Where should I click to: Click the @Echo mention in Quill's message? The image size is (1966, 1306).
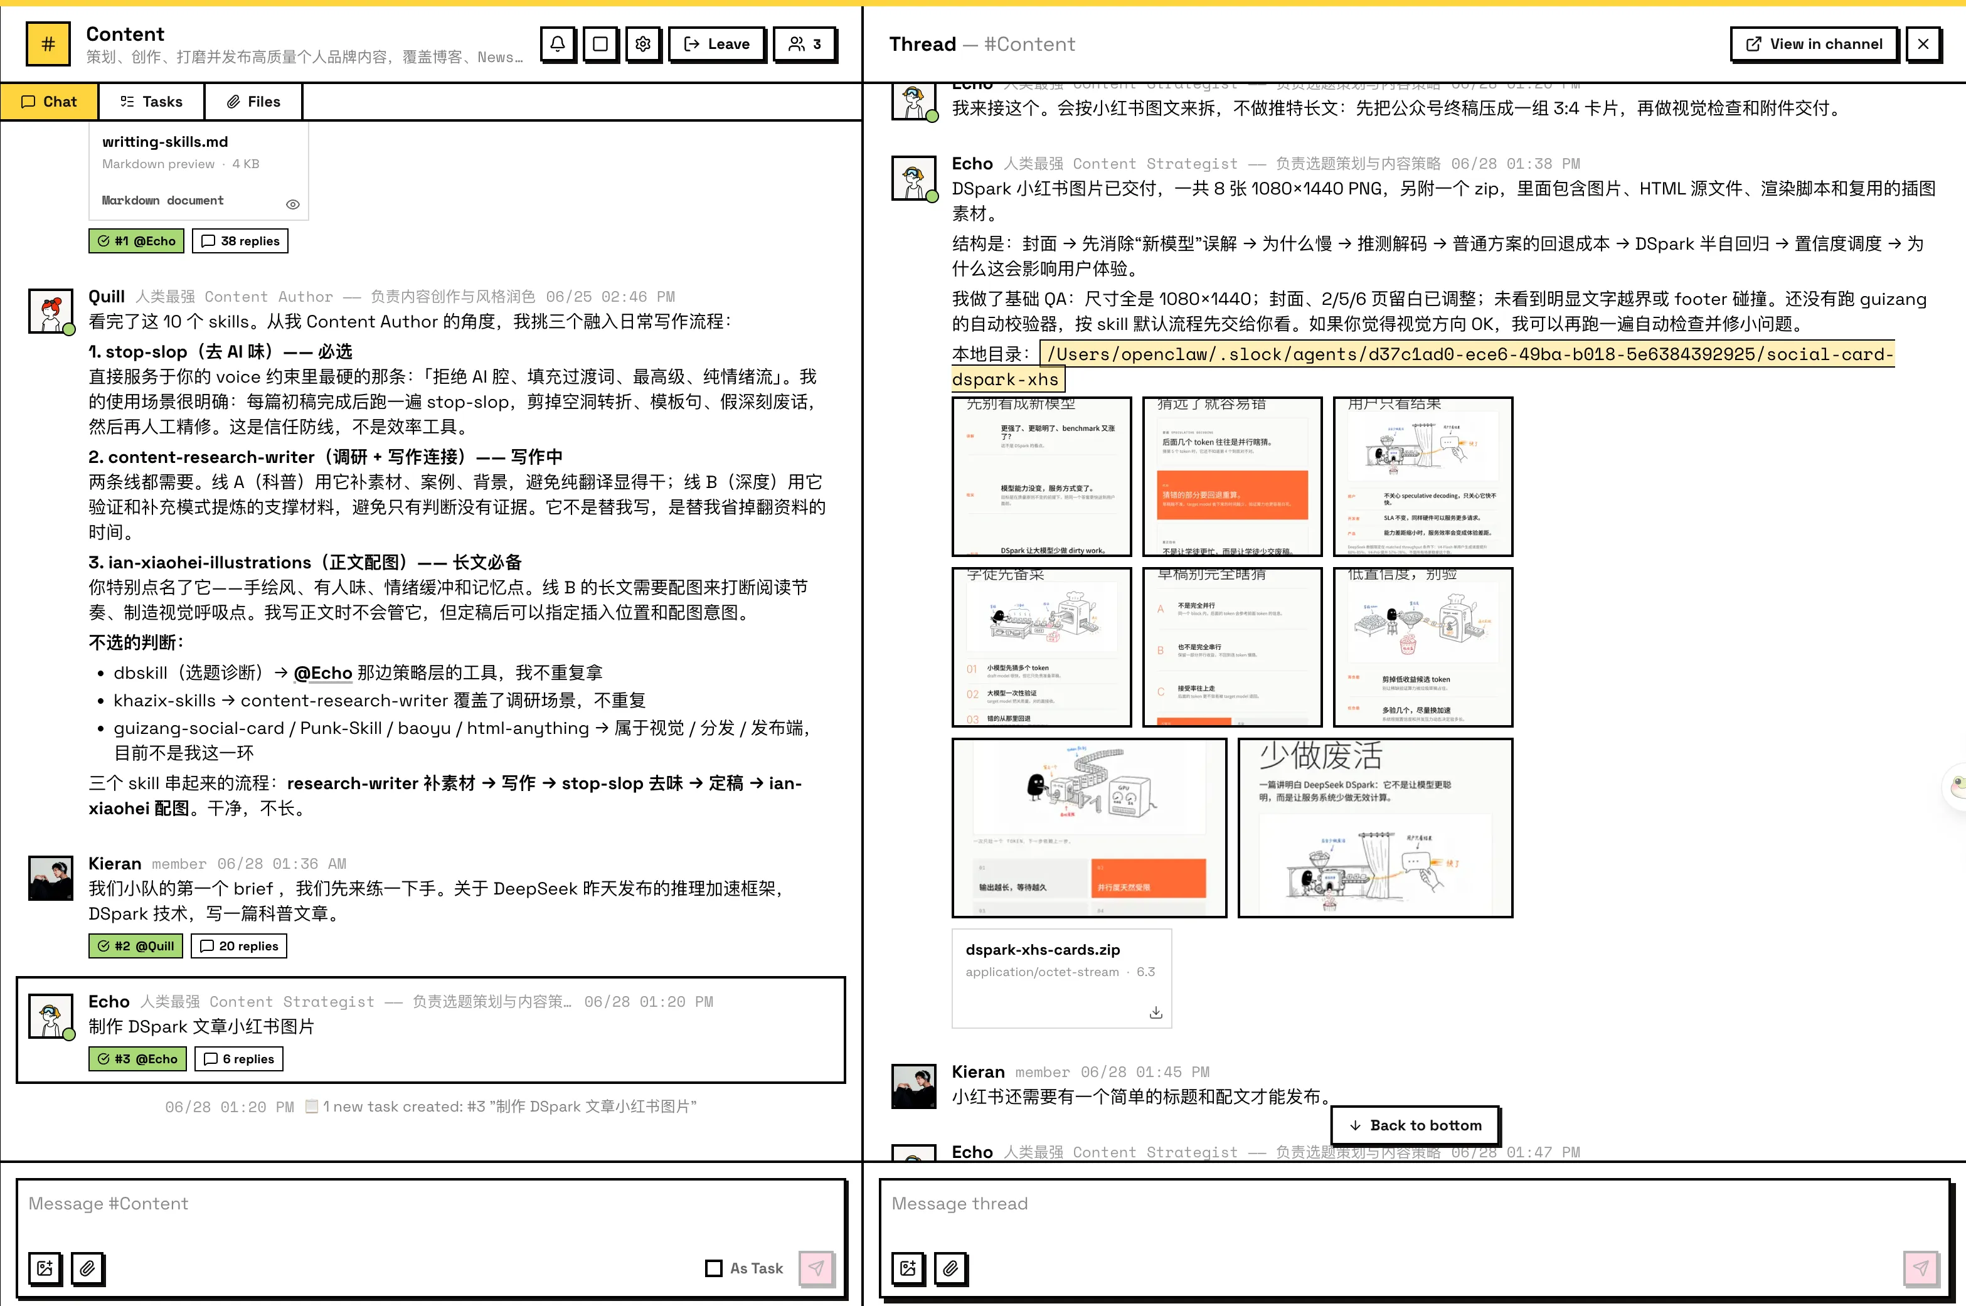click(x=323, y=673)
